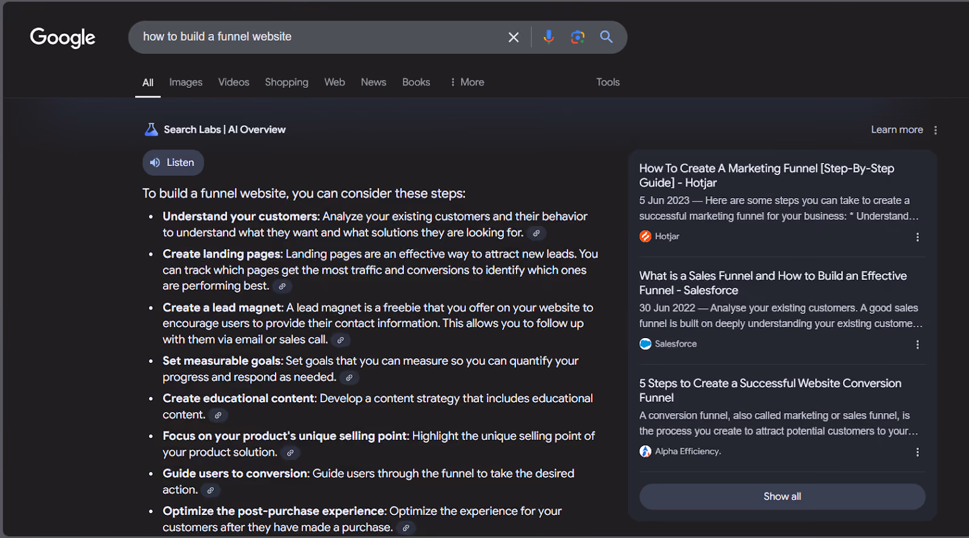Click the Hotjar favicon

tap(646, 236)
